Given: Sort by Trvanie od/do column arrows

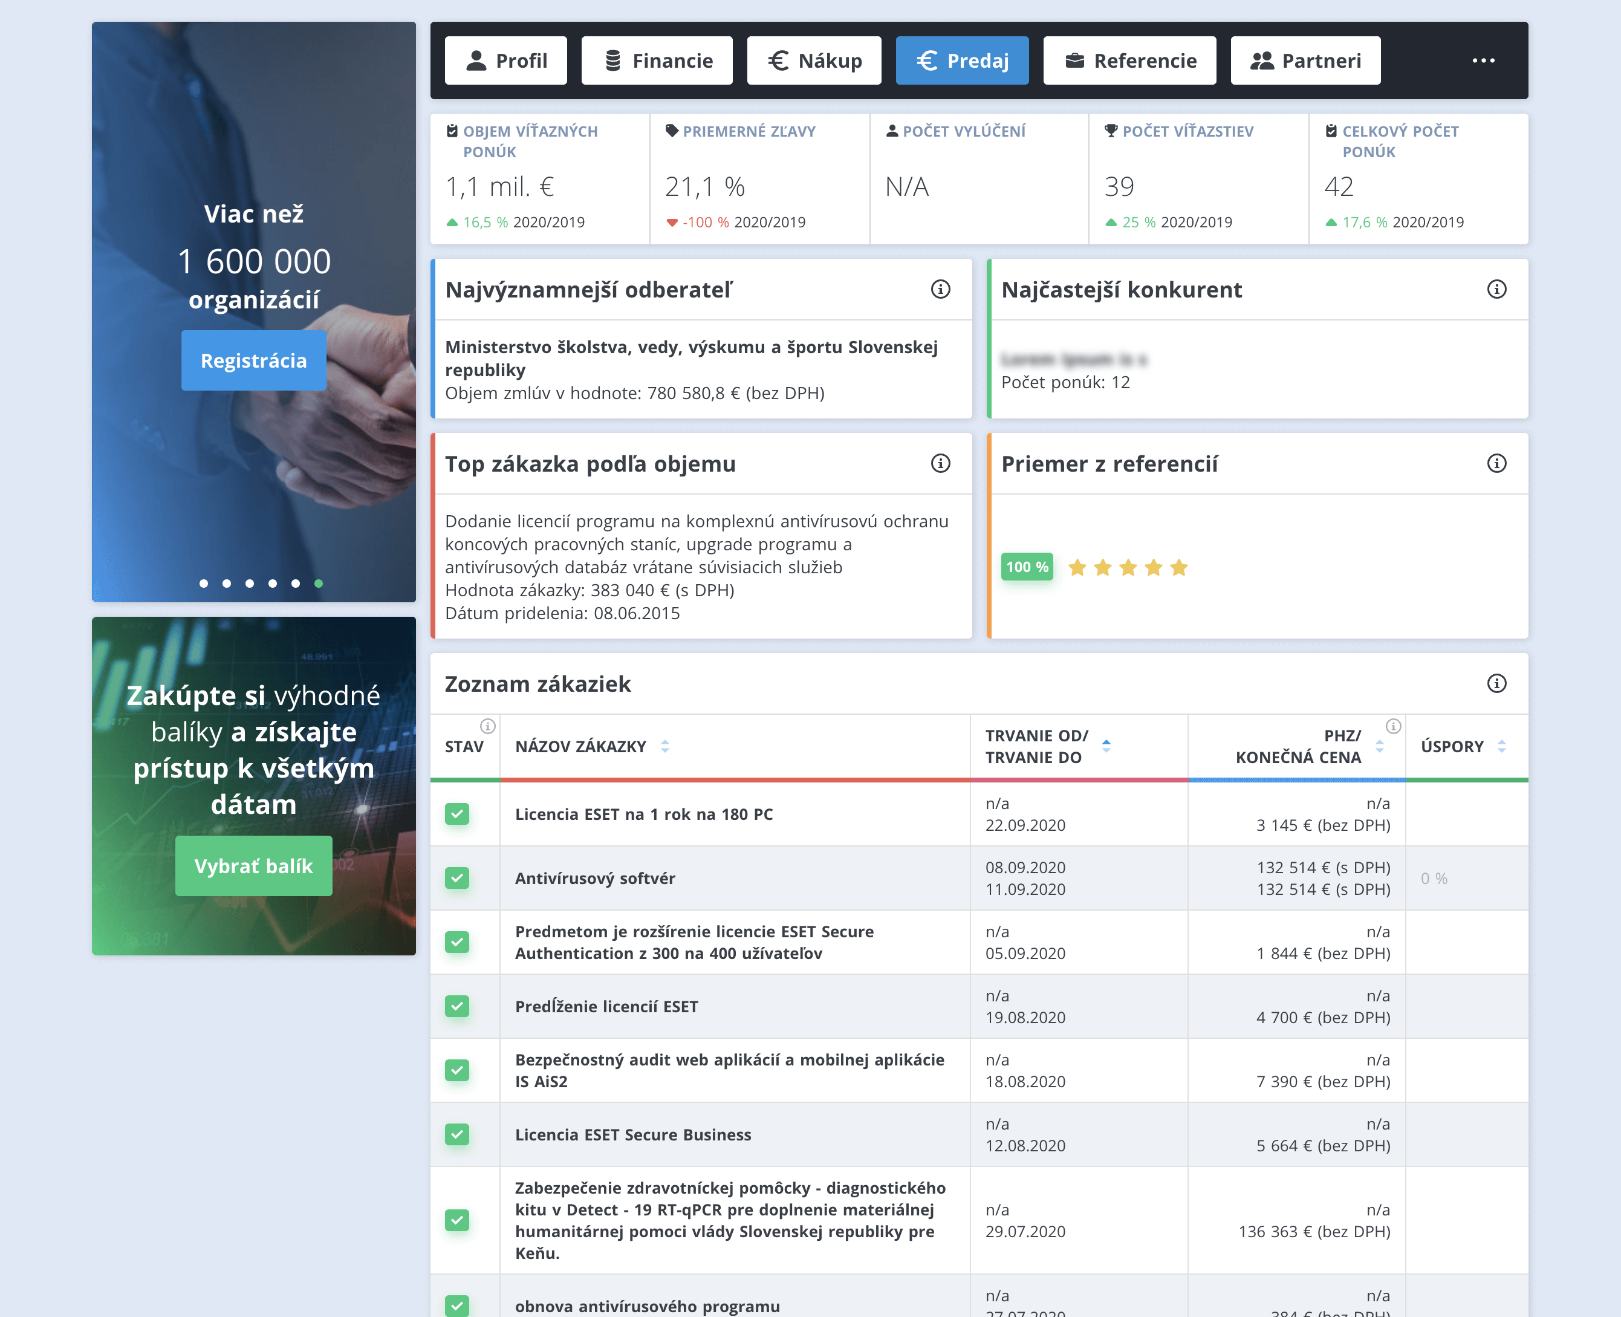Looking at the screenshot, I should (1106, 747).
